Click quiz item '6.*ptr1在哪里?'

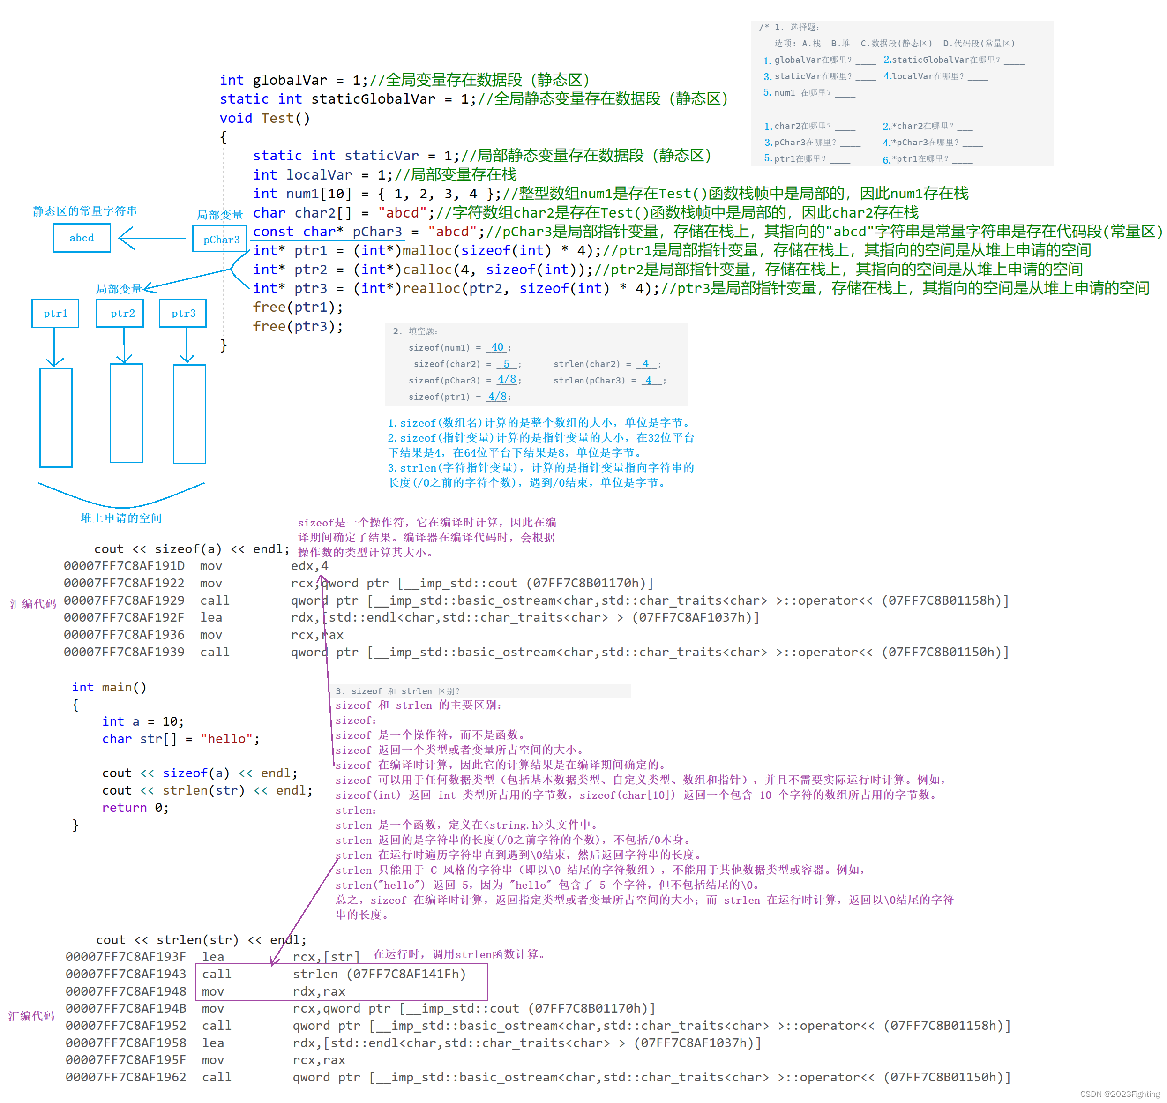927,159
